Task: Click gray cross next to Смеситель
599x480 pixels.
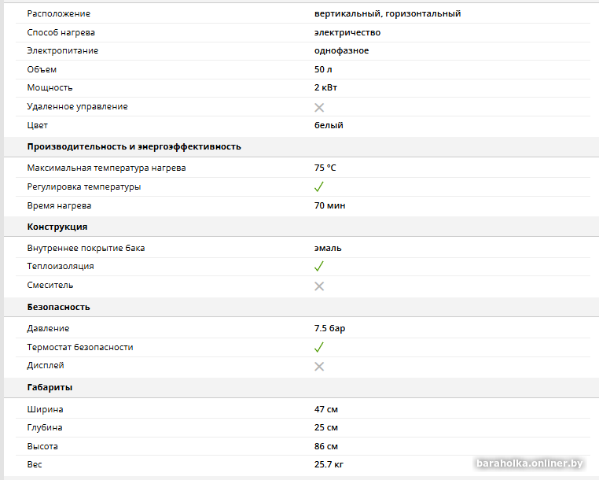Action: pyautogui.click(x=319, y=286)
